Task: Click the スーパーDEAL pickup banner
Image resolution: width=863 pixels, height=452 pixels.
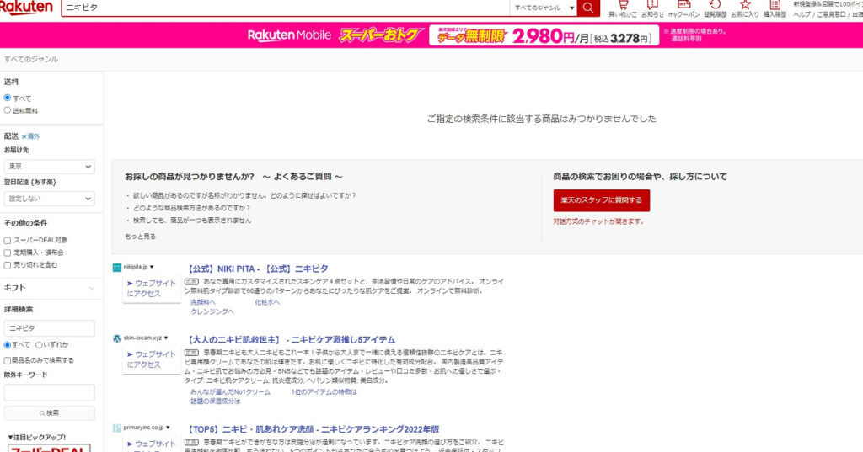Action: coord(49,448)
